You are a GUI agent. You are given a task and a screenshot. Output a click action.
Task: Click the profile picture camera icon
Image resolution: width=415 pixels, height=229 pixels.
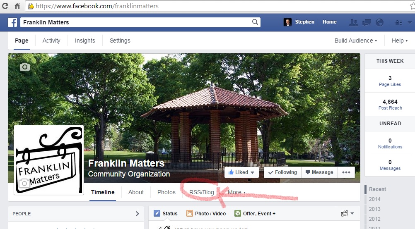[24, 183]
